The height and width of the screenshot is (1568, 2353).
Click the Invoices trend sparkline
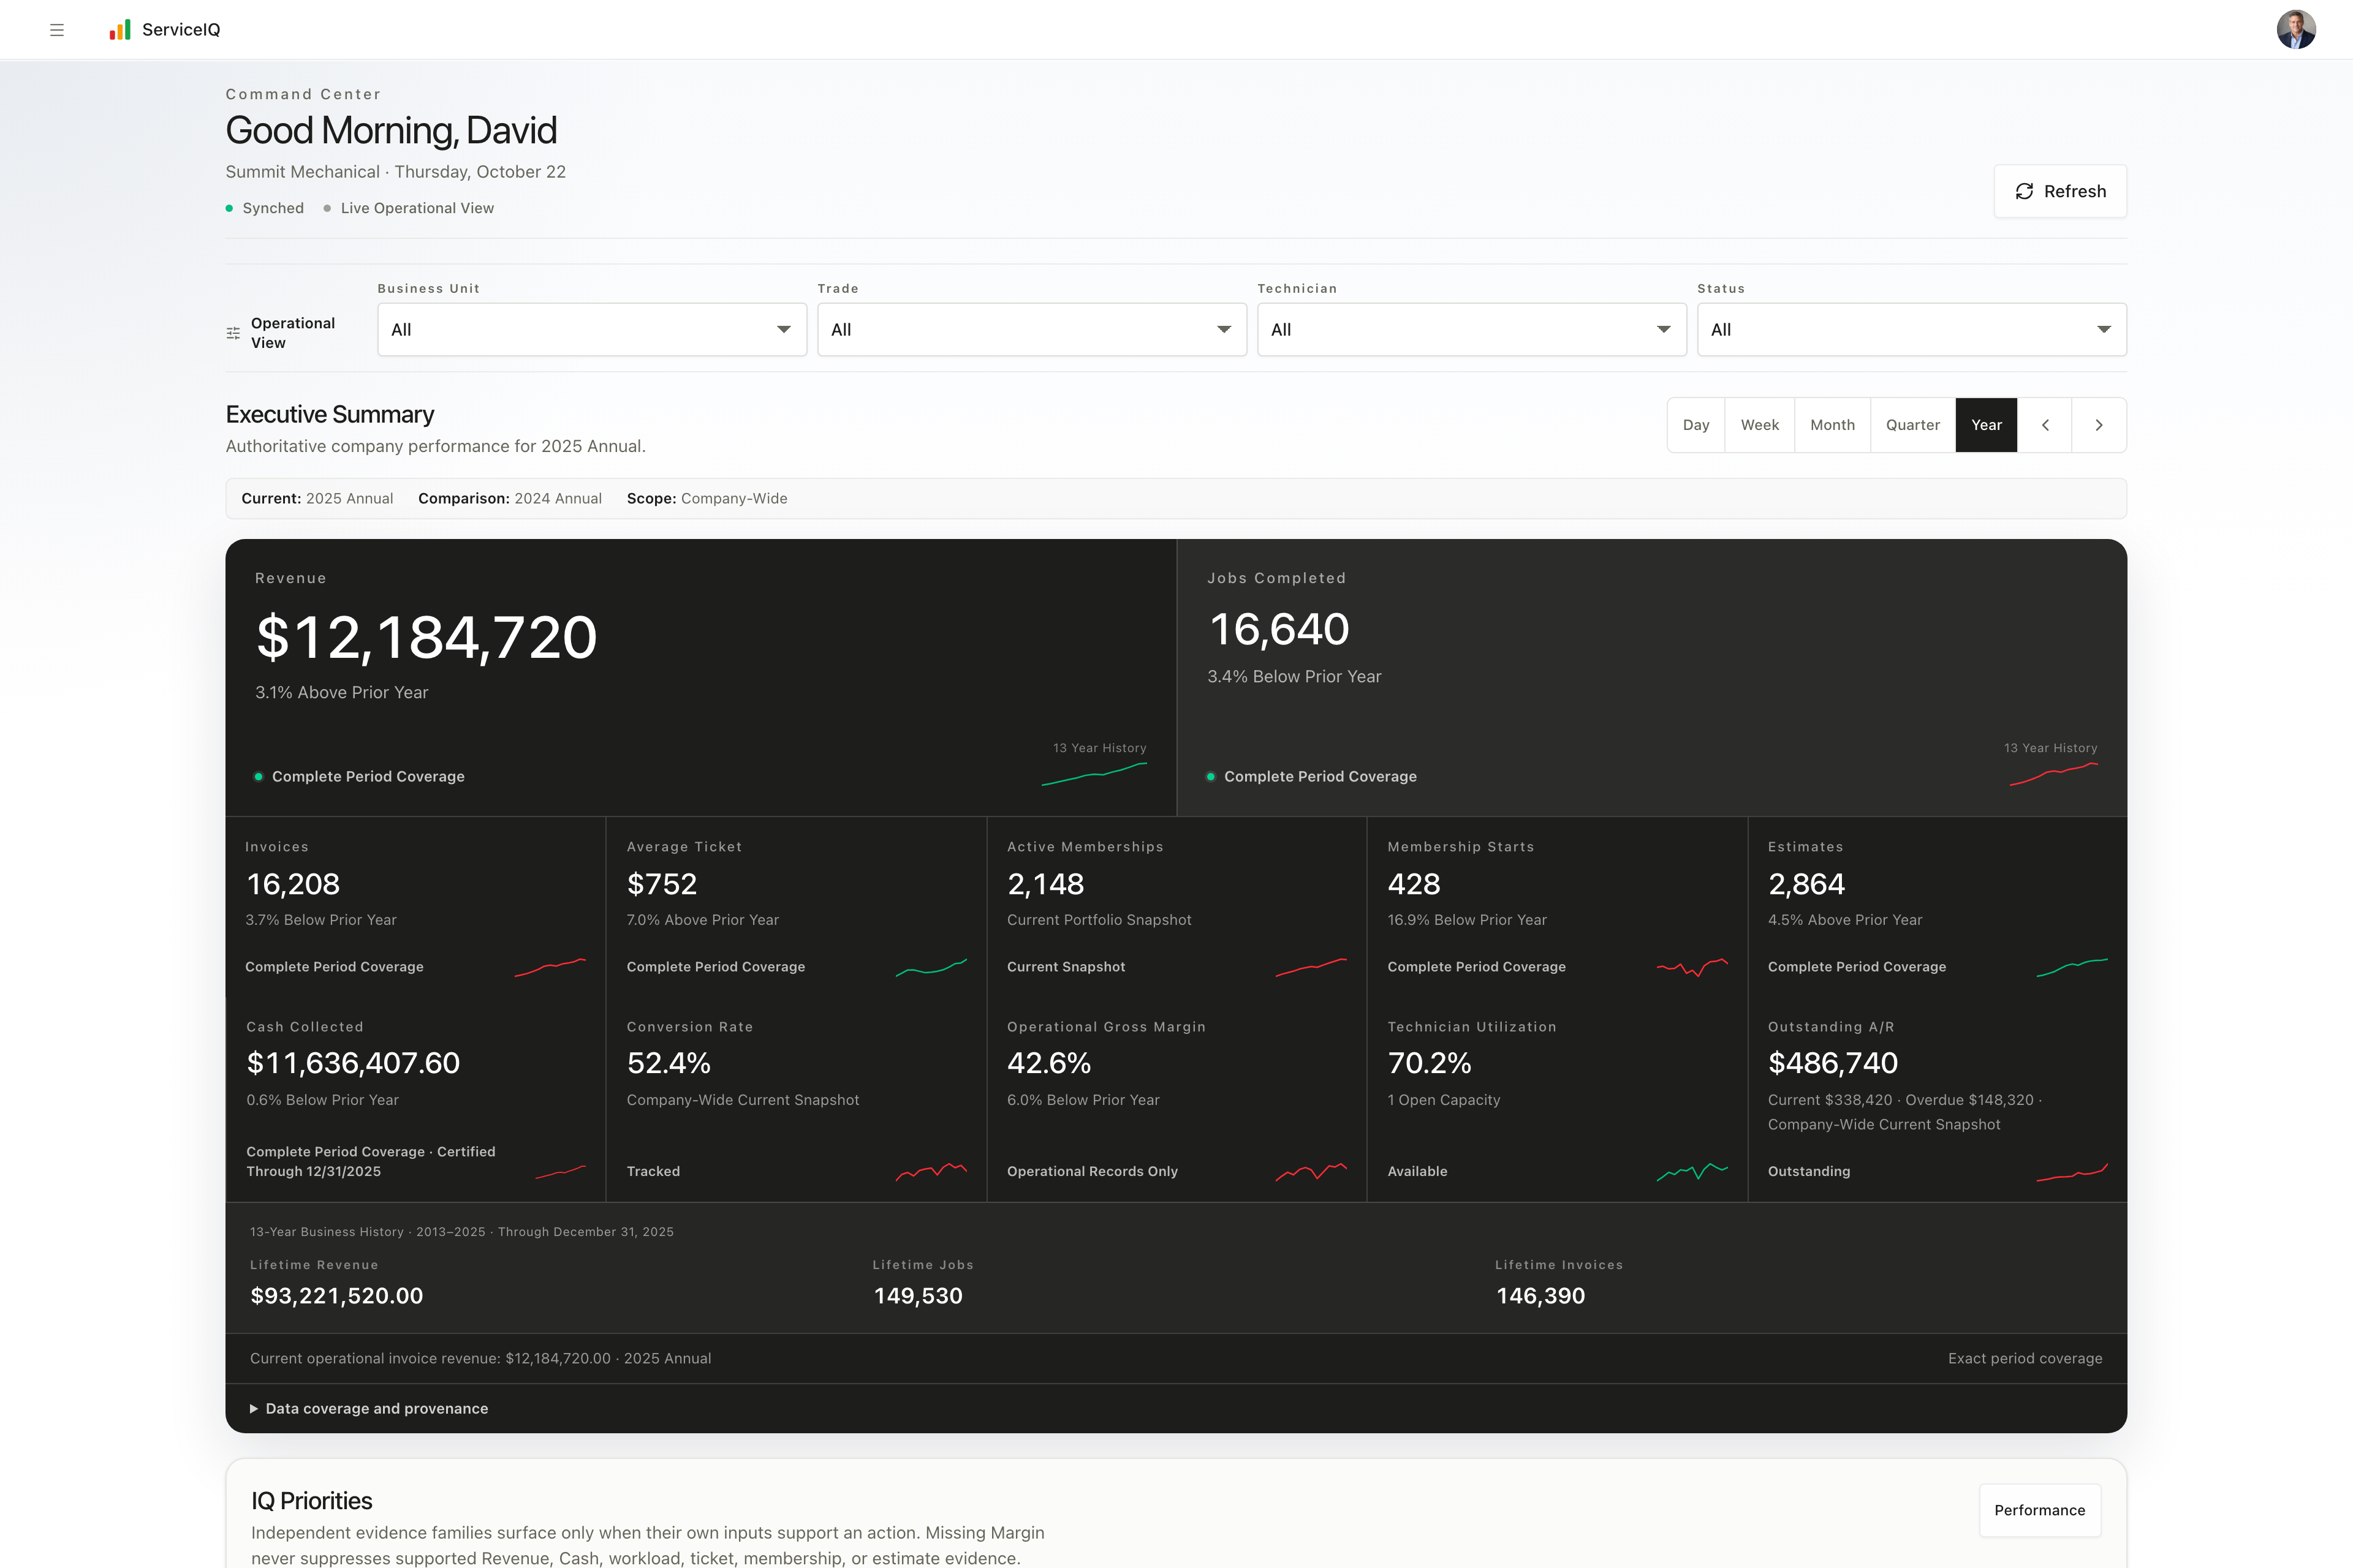click(x=550, y=967)
